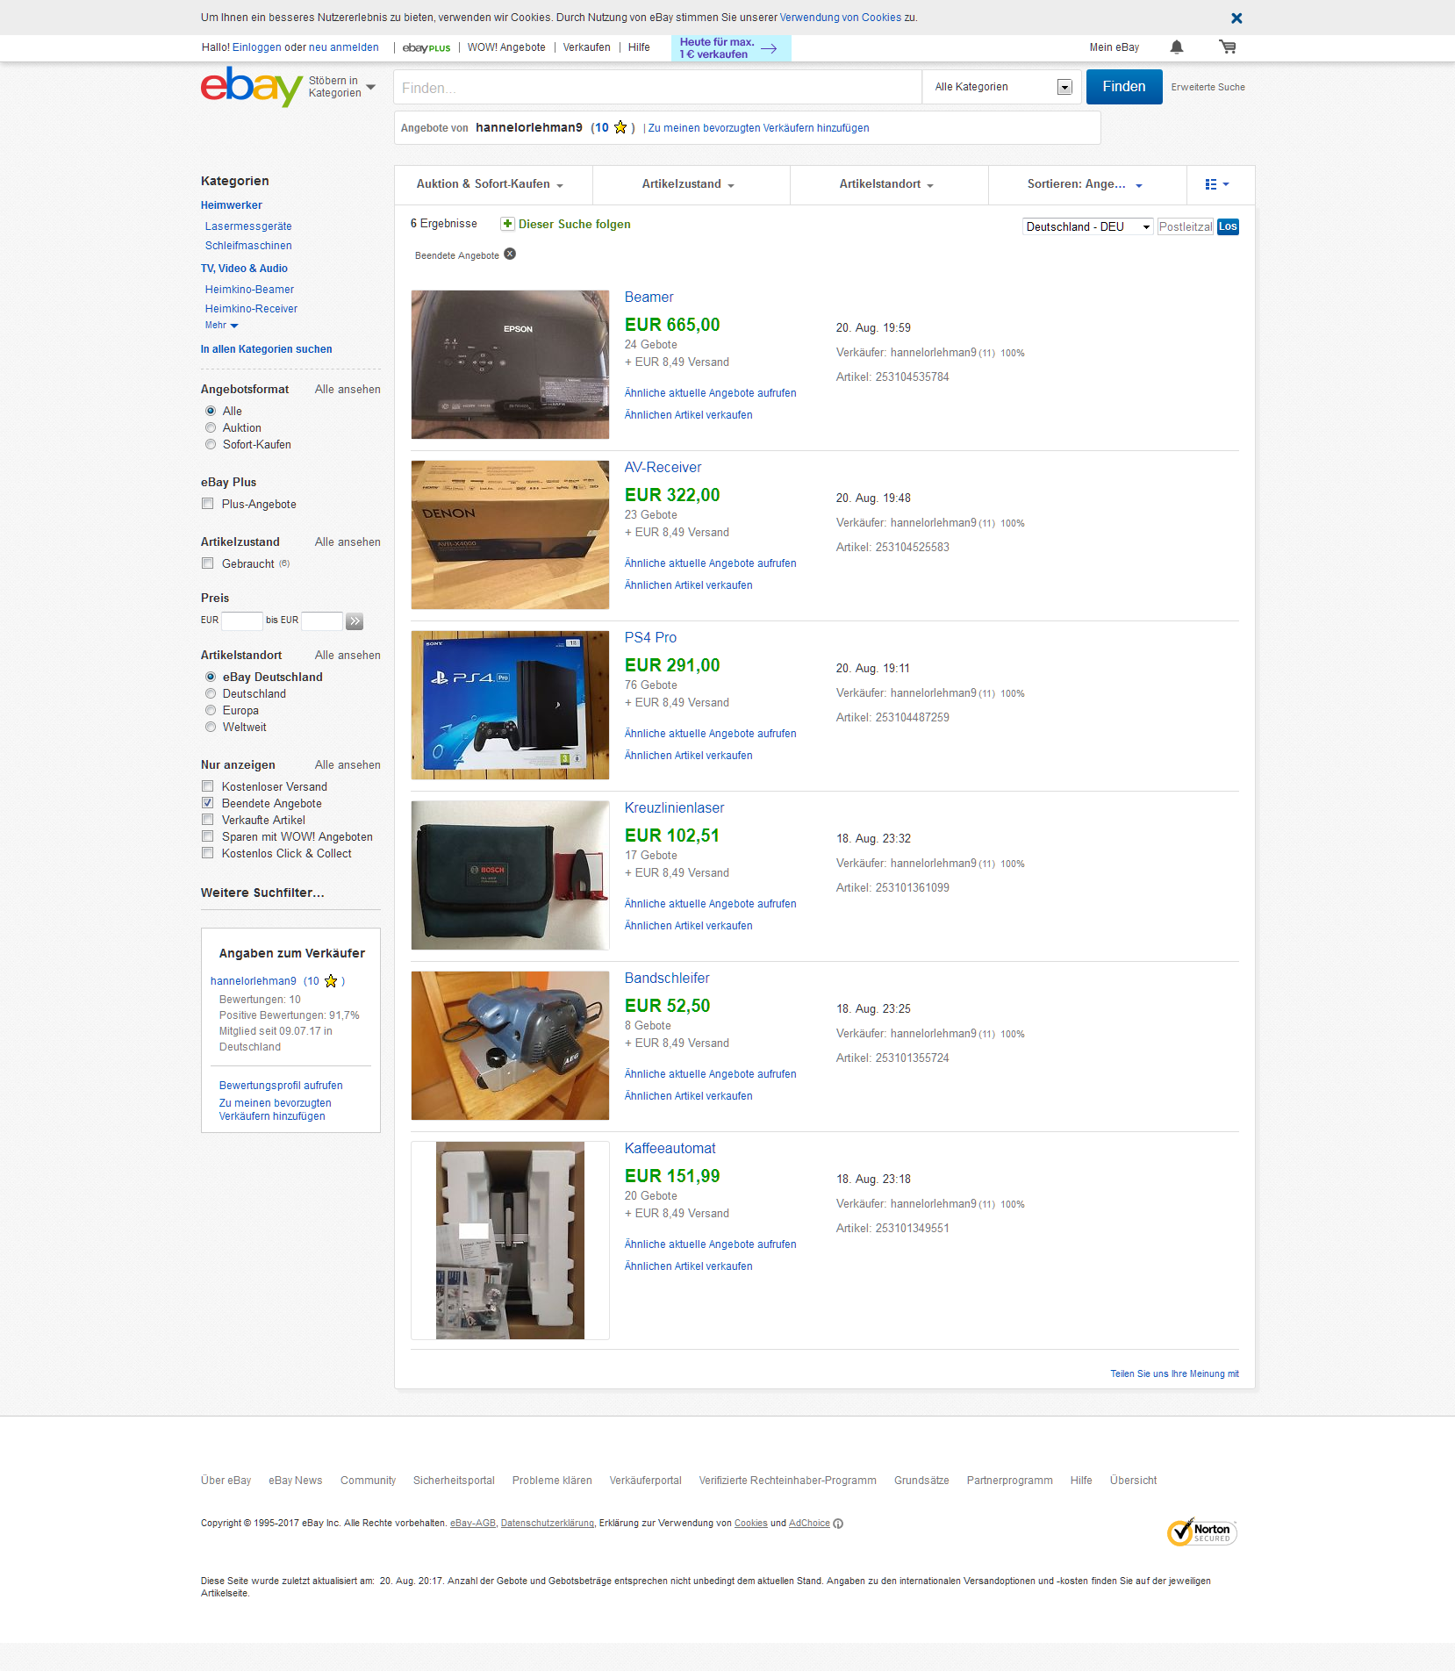Open list view options icon

(x=1217, y=184)
